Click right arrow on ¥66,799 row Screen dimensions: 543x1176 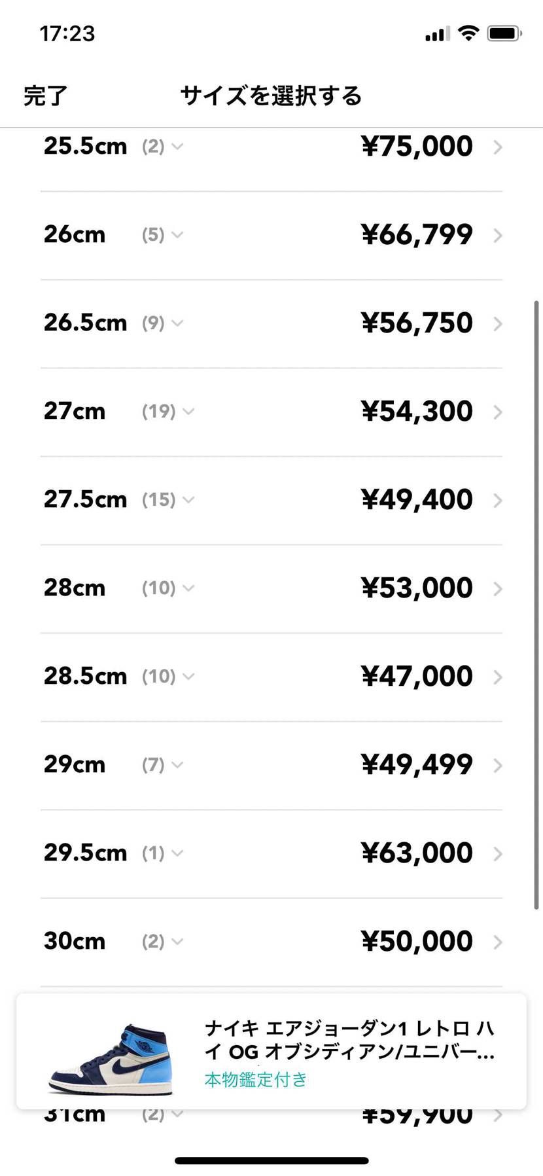pos(498,236)
